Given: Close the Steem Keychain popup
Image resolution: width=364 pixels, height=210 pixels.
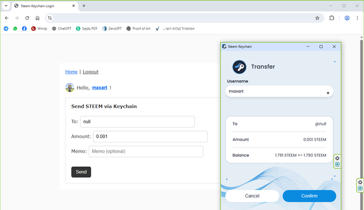Looking at the screenshot, I should (x=334, y=47).
